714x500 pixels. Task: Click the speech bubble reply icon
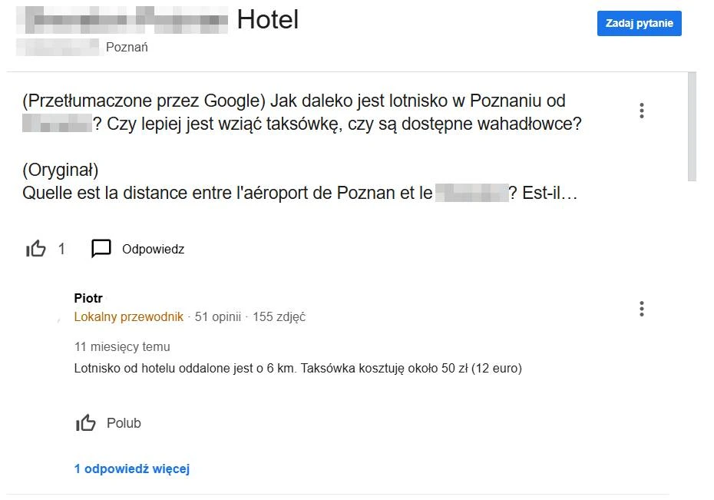click(101, 249)
